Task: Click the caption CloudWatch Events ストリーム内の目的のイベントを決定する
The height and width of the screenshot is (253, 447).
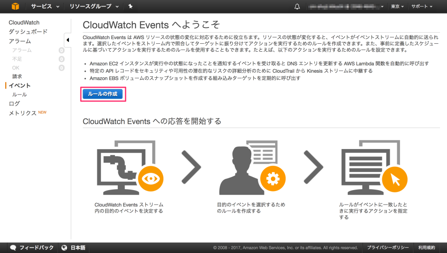Action: coord(129,208)
